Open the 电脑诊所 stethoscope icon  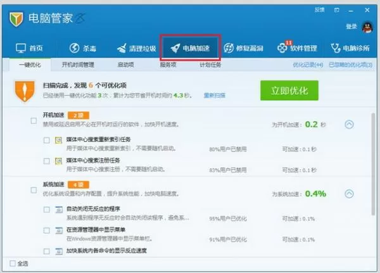point(336,48)
